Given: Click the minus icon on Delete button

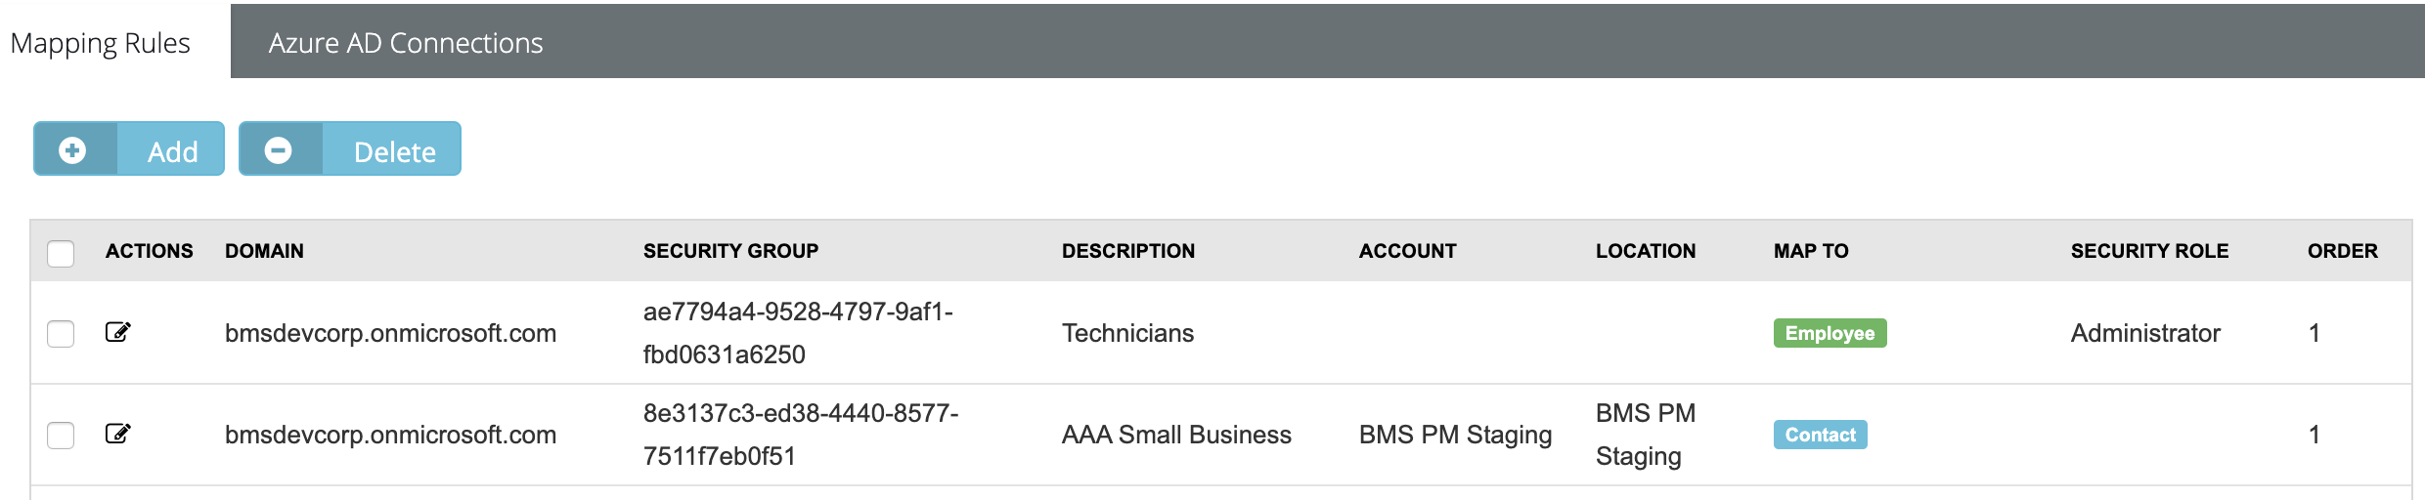Looking at the screenshot, I should click(x=279, y=150).
